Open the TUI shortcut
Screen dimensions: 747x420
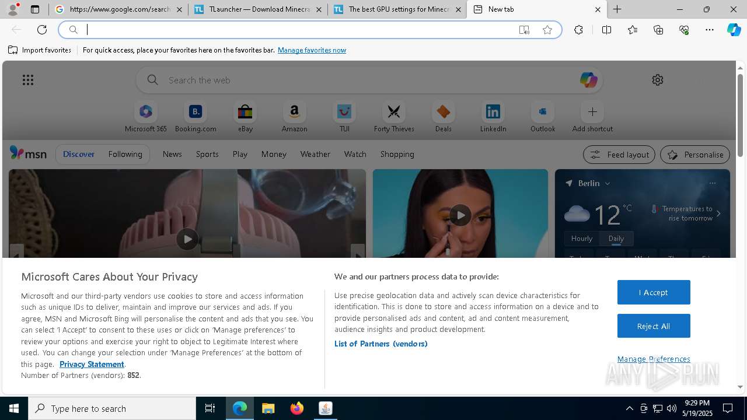[x=344, y=117]
